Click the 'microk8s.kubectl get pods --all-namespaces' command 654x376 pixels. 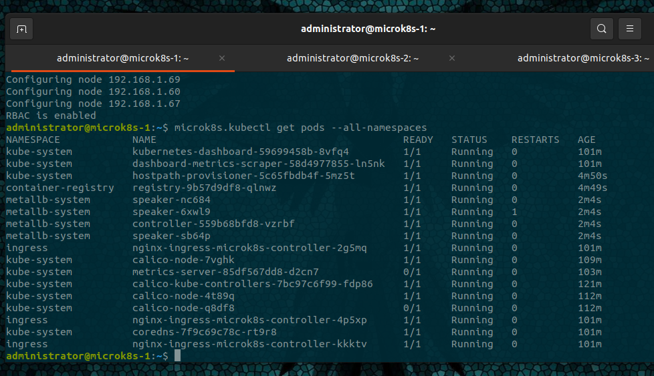pyautogui.click(x=301, y=128)
